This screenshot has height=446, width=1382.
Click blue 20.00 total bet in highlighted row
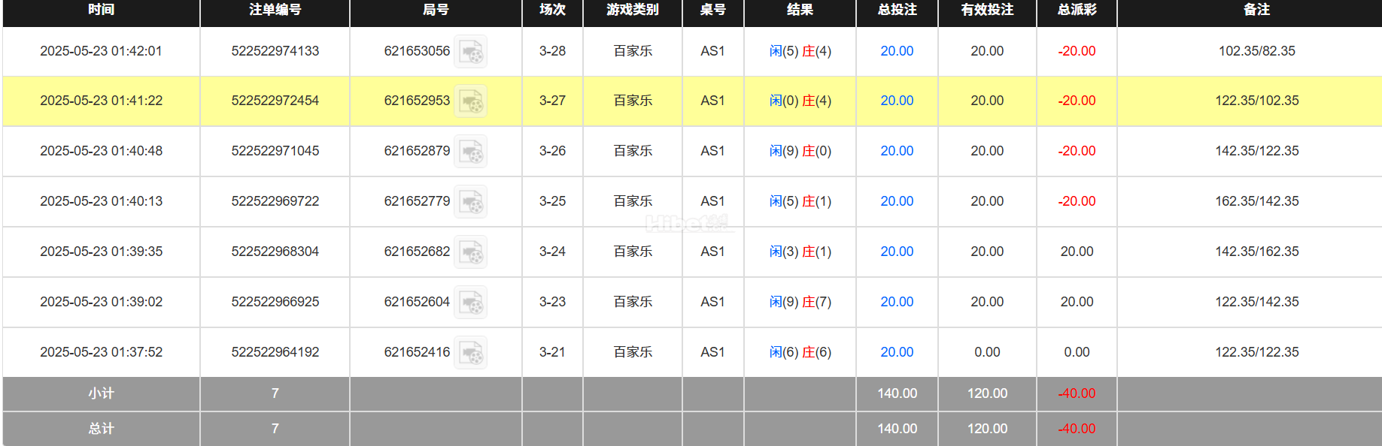896,101
